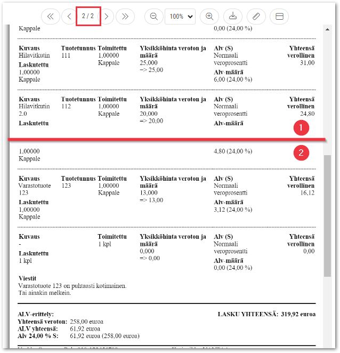
Task: Click the scrollbar up arrow
Action: 327,29
